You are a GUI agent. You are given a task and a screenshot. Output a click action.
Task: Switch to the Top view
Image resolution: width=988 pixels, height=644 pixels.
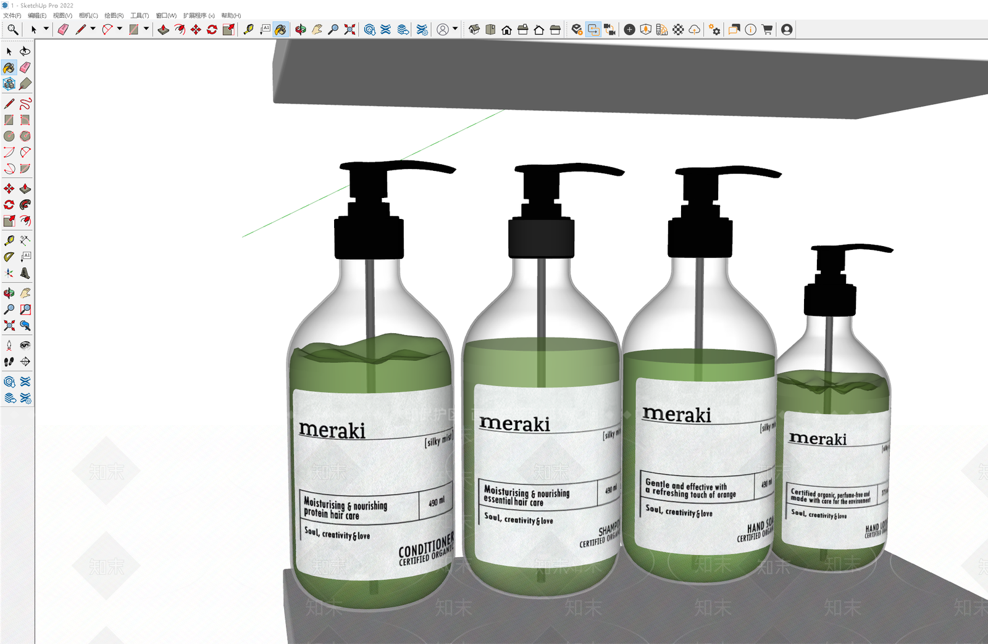[x=490, y=30]
